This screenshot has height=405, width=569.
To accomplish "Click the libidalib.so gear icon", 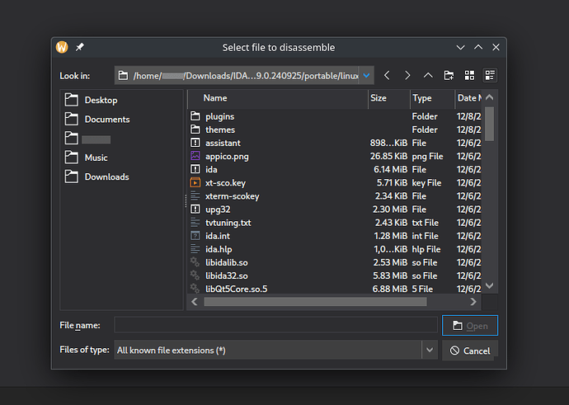I will pyautogui.click(x=195, y=262).
